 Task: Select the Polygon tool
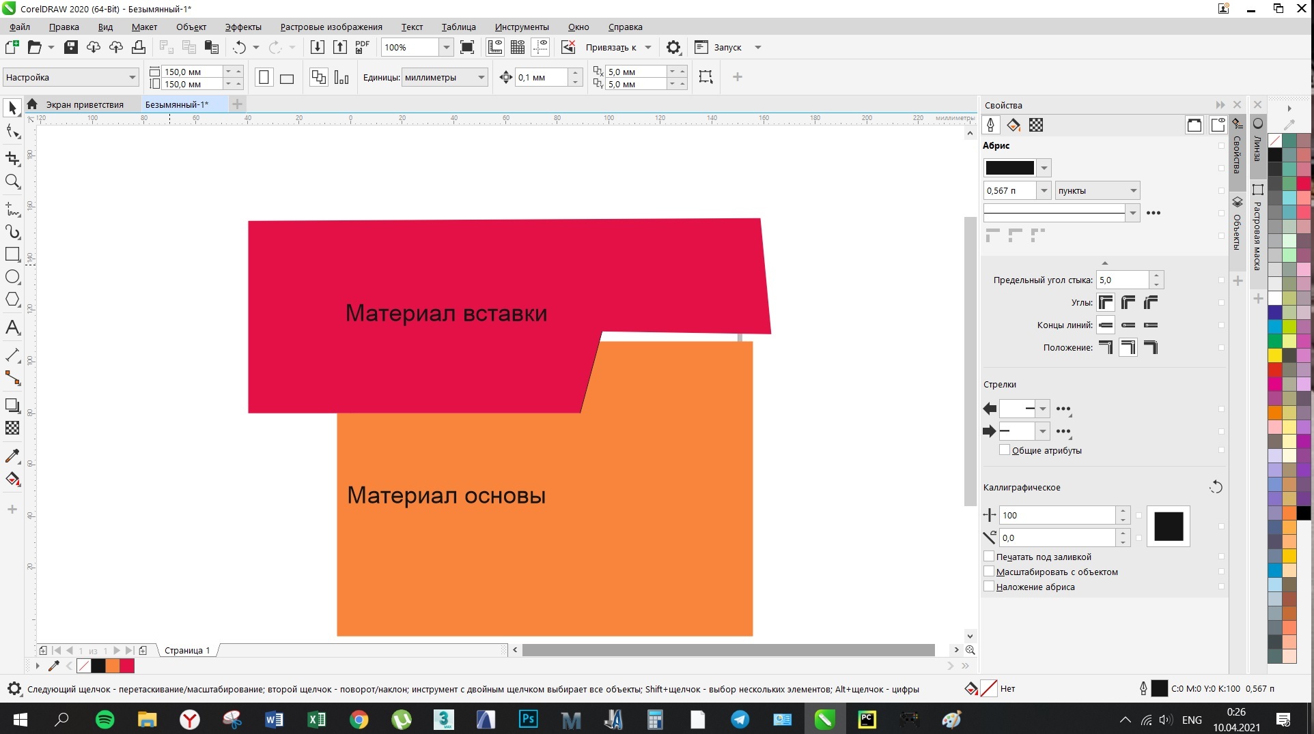coord(12,299)
